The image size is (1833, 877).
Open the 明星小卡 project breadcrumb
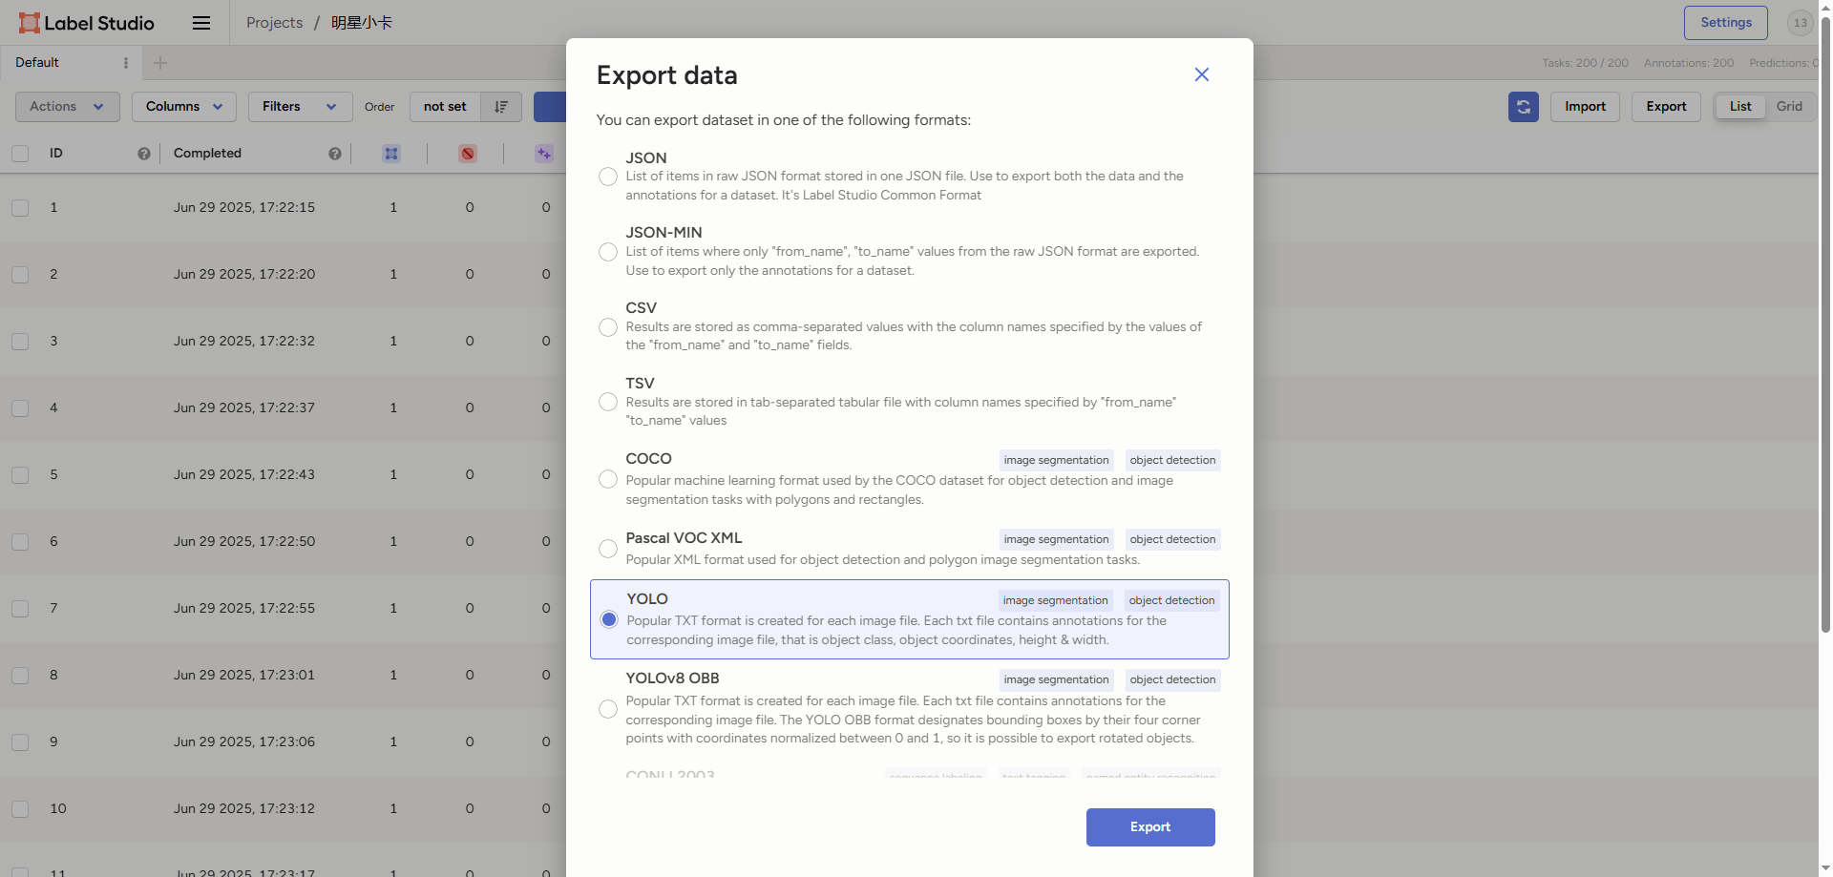362,23
